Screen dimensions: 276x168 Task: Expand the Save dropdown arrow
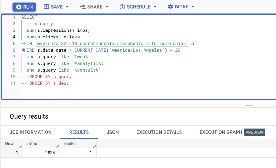67,7
